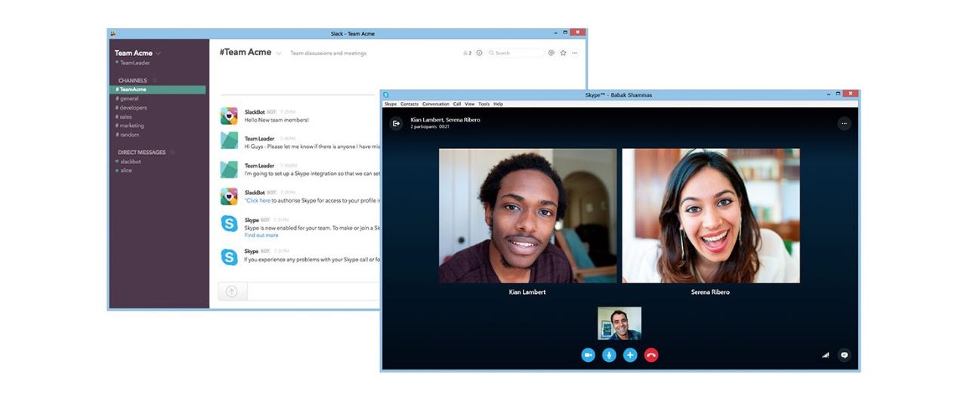Click the exit-arrow icon beside Kian Lambert, Serena Ribero

pos(396,123)
